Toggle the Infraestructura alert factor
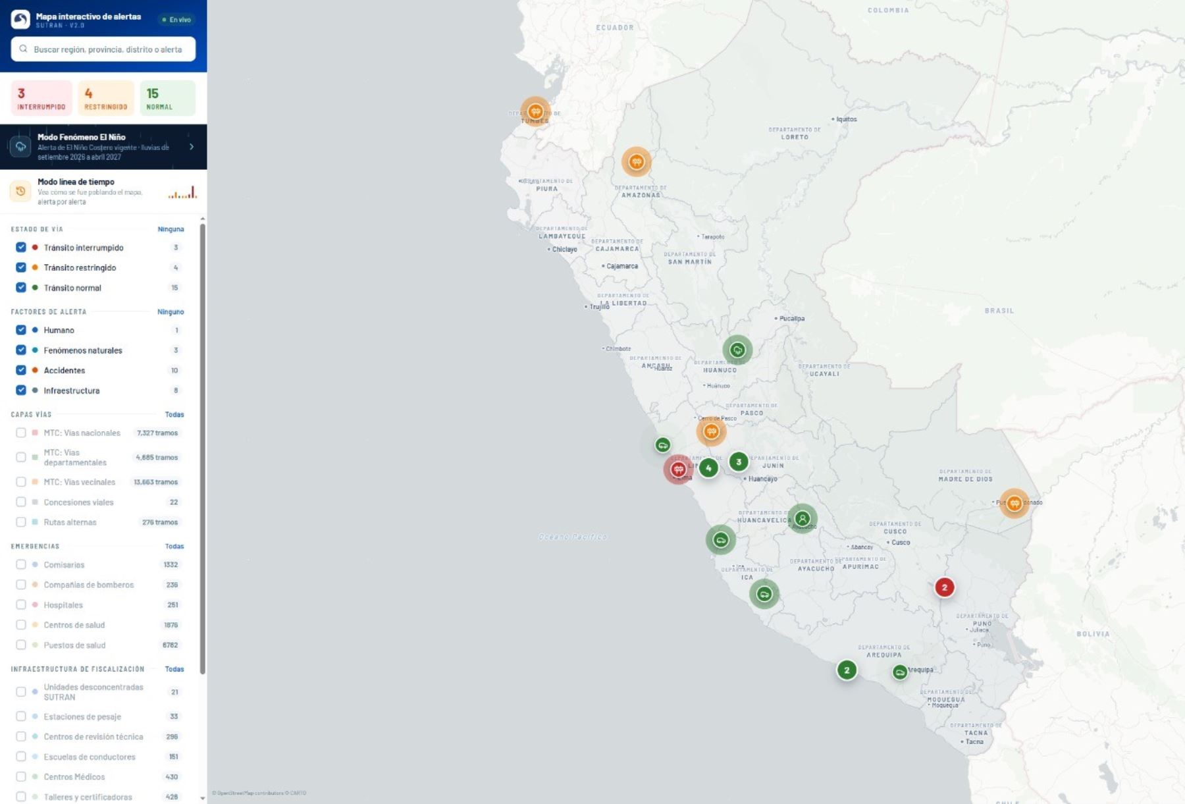The height and width of the screenshot is (804, 1185). (x=21, y=390)
